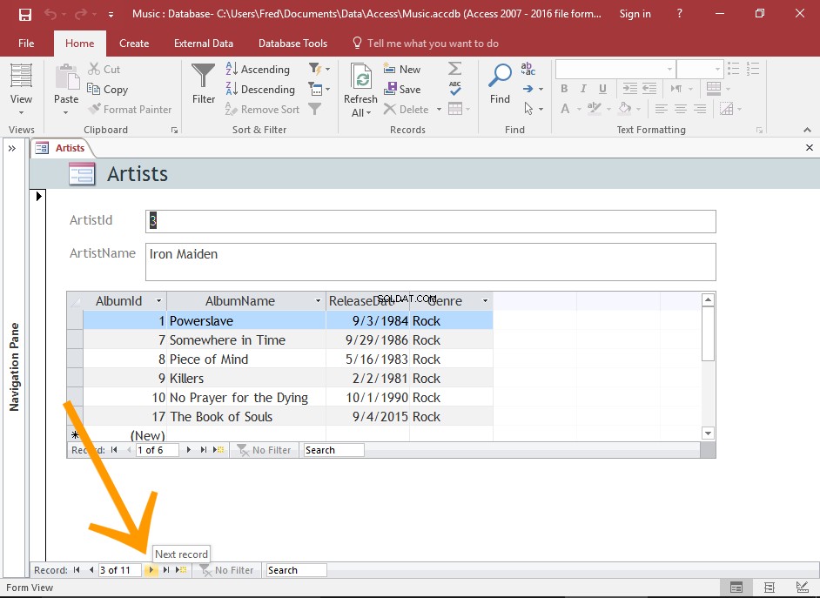Click Sign in link
820x598 pixels.
[635, 14]
